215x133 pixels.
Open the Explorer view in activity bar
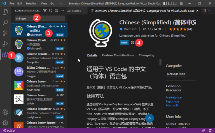[x=5, y=12]
